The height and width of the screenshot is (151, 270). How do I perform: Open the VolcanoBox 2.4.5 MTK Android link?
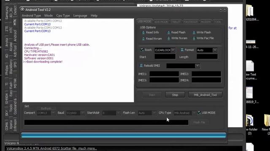coord(51,148)
